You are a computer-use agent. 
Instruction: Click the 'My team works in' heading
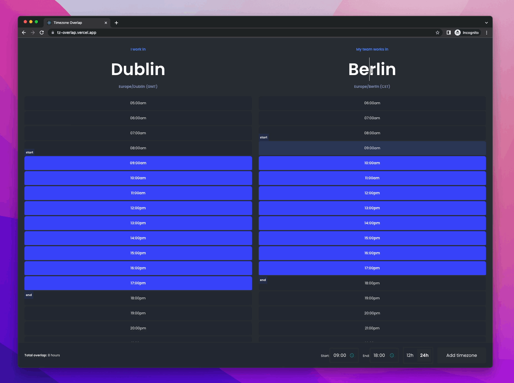(372, 49)
